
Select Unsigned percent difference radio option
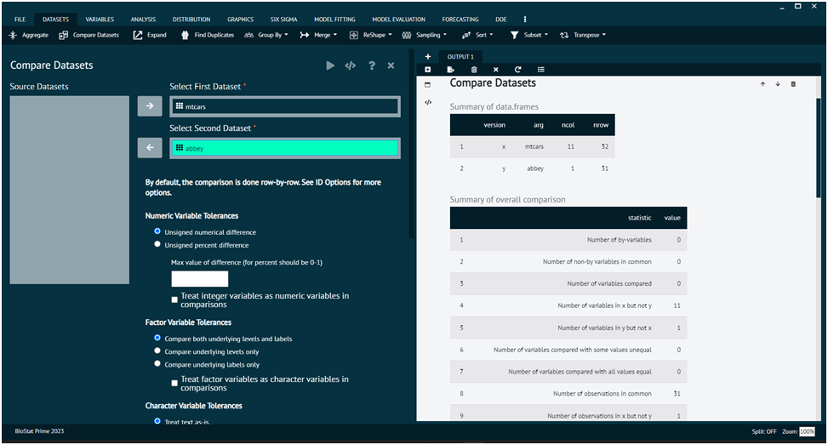[x=157, y=245]
